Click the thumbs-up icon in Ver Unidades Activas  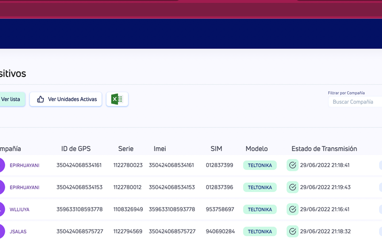tap(40, 99)
